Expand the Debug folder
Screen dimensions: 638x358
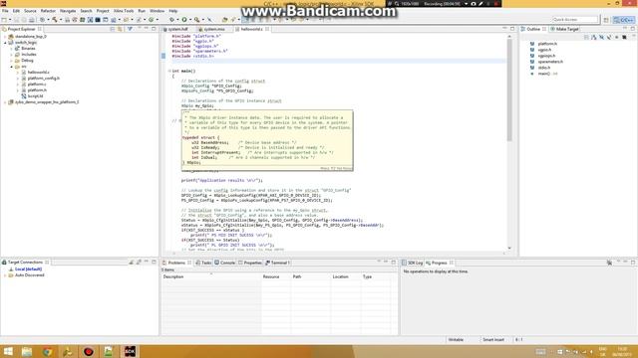(x=11, y=61)
